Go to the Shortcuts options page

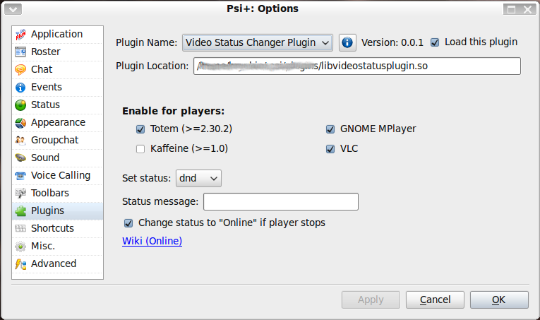[x=52, y=228]
